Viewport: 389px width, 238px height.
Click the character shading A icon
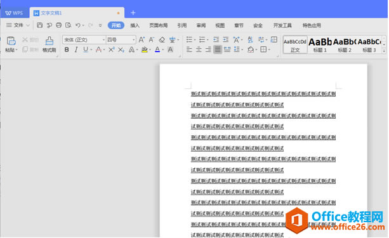pyautogui.click(x=170, y=50)
